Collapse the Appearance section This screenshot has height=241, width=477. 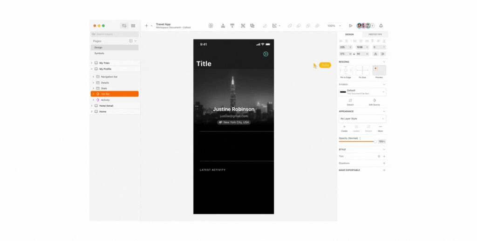click(x=384, y=111)
